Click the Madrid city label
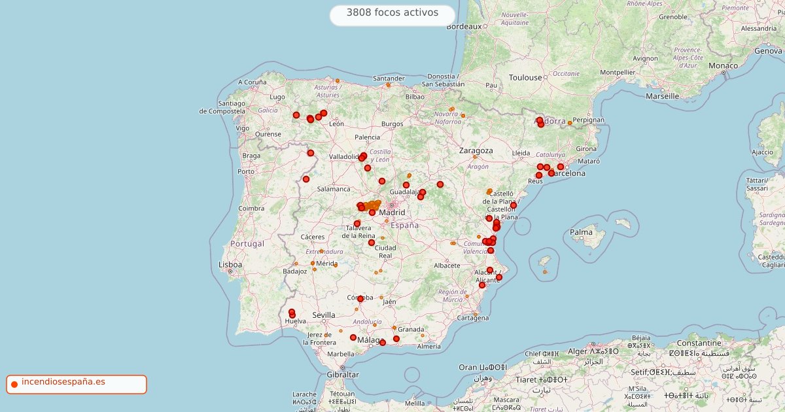 pyautogui.click(x=392, y=213)
